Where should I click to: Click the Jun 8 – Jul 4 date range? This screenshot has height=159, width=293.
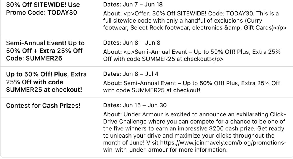click(142, 74)
